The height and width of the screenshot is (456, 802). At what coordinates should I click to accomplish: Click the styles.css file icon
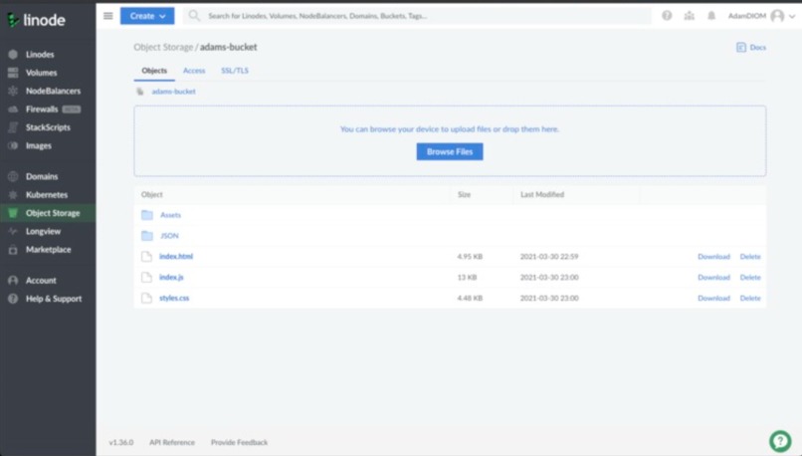[x=147, y=298]
